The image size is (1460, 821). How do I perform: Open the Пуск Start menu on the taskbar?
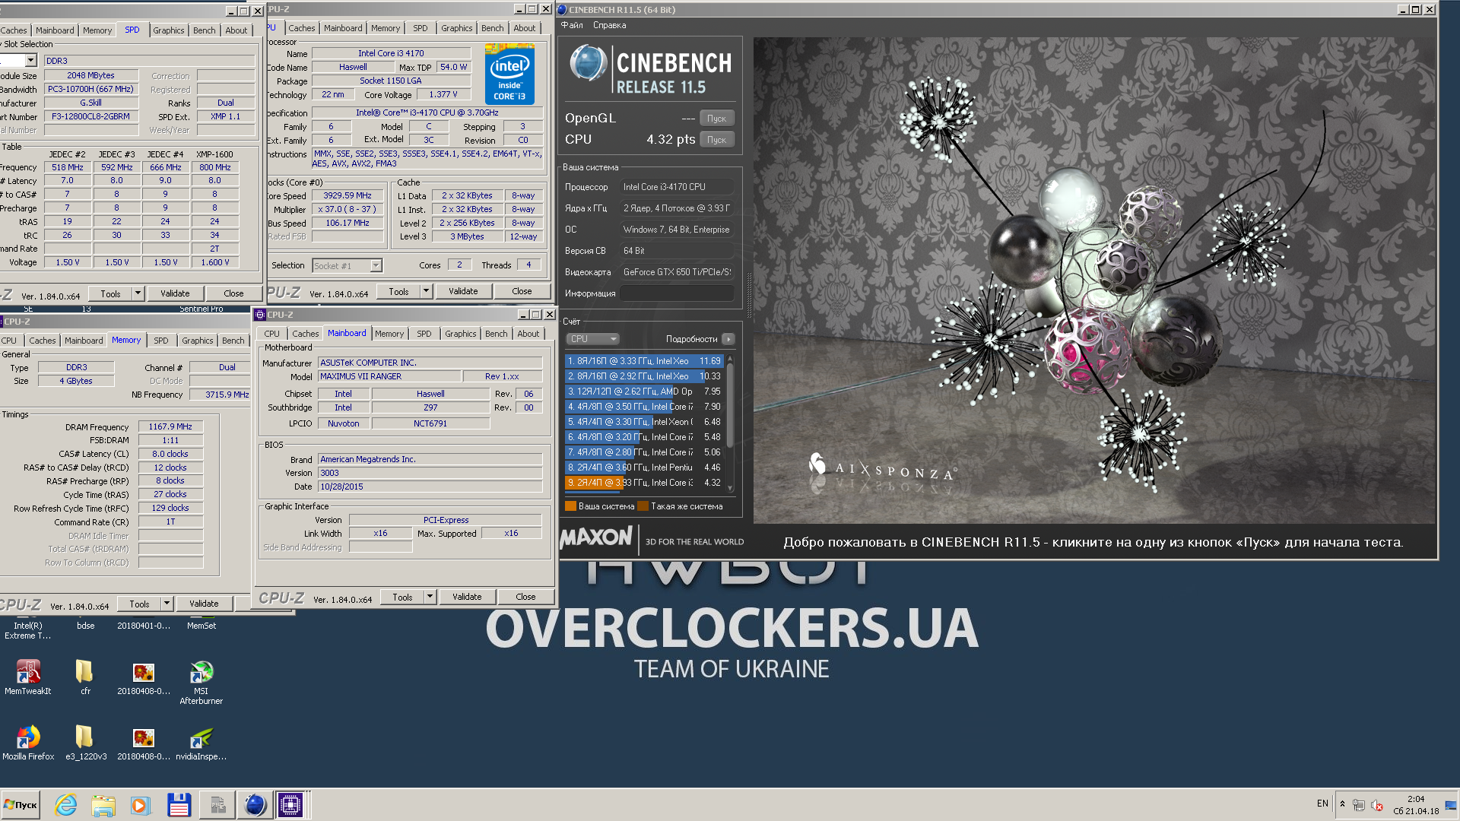21,804
